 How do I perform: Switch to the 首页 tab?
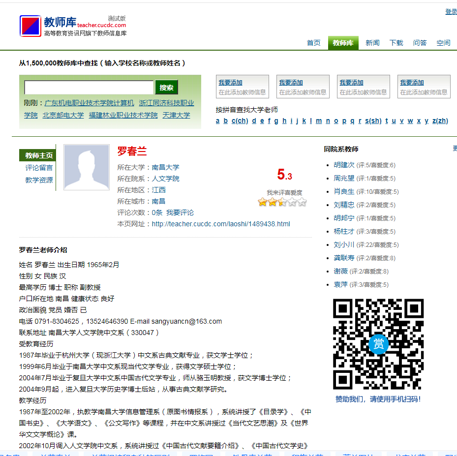(x=313, y=43)
